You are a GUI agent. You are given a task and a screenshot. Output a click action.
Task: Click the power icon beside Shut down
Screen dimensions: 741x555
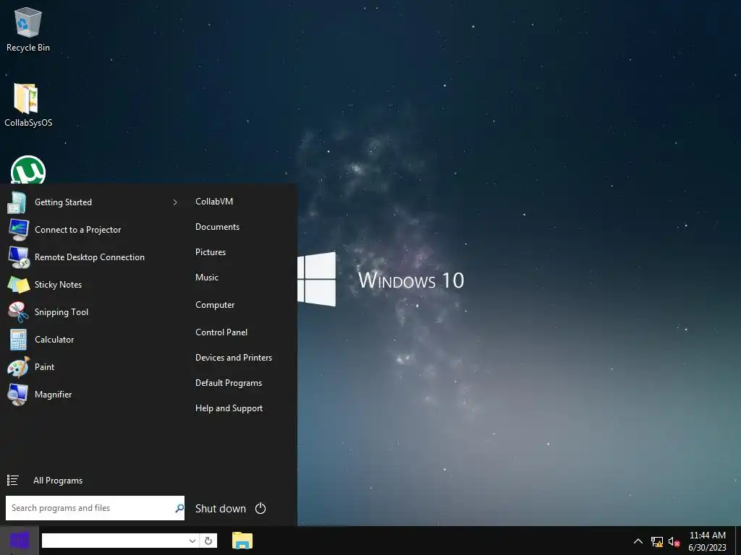click(261, 508)
